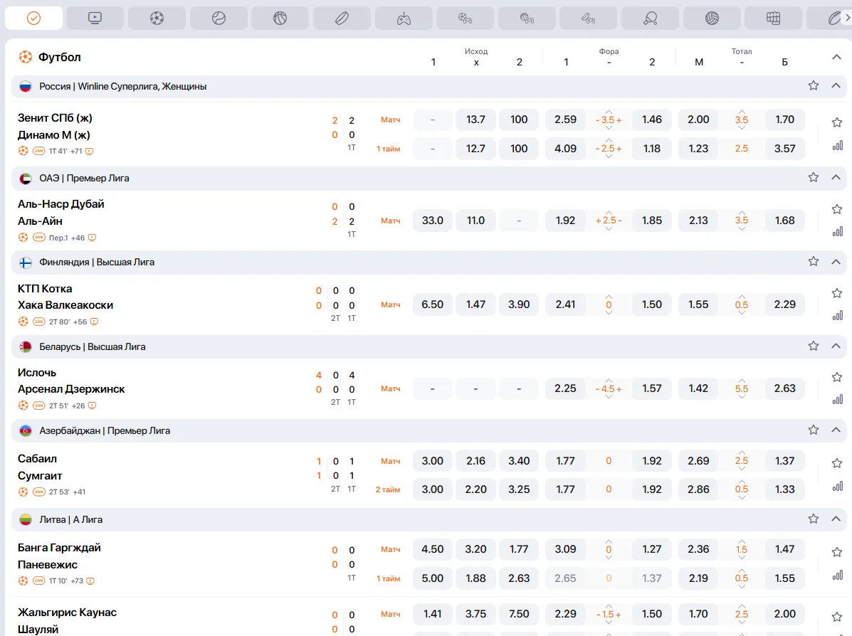
Task: Open statistics chart for Ислочь match
Action: 837,399
